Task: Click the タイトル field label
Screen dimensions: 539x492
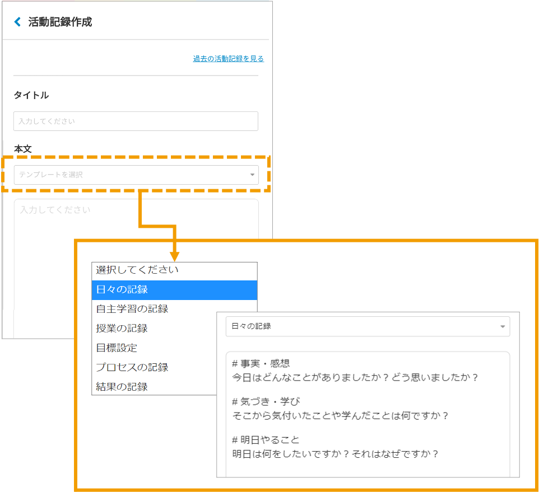Action: click(x=31, y=95)
